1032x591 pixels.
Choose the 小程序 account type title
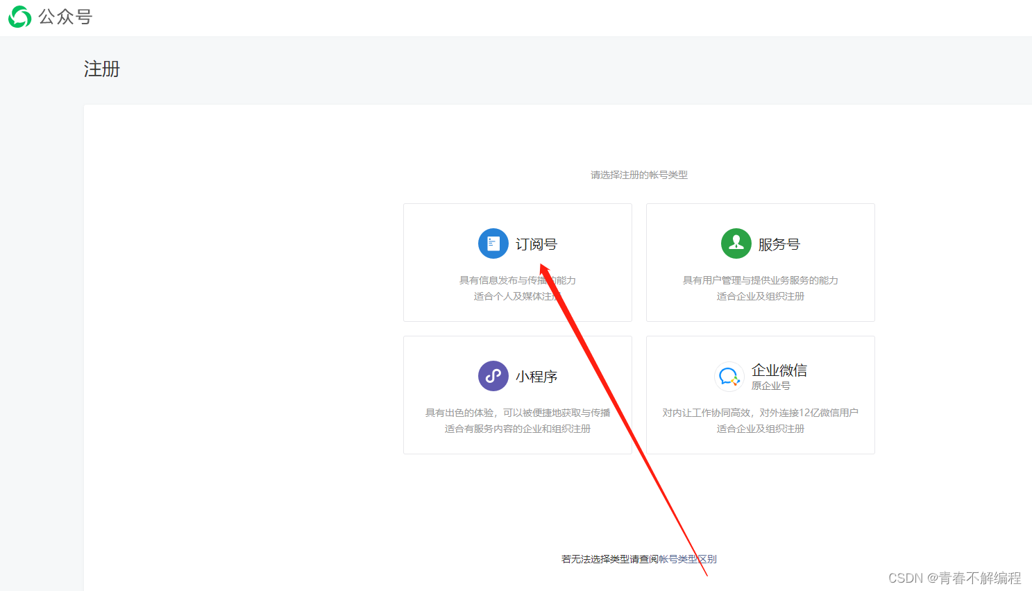[536, 377]
